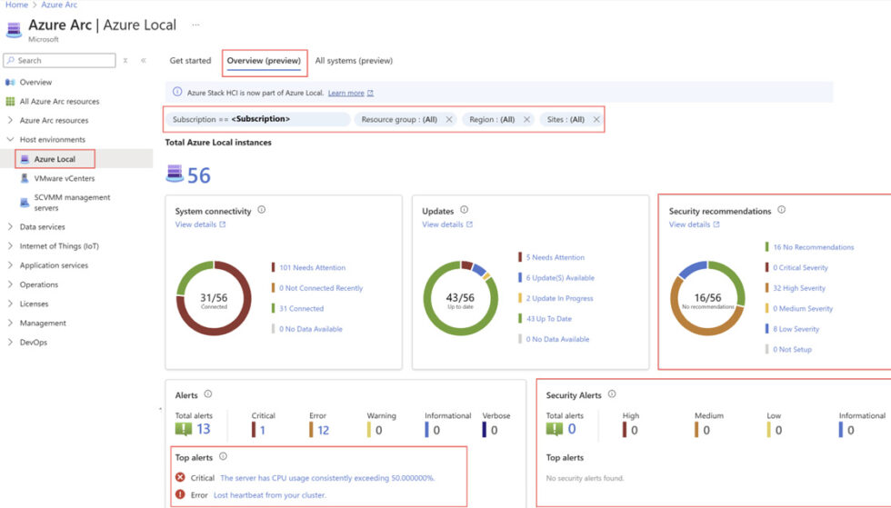This screenshot has height=508, width=891.
Task: Open Updates View details
Action: click(447, 225)
